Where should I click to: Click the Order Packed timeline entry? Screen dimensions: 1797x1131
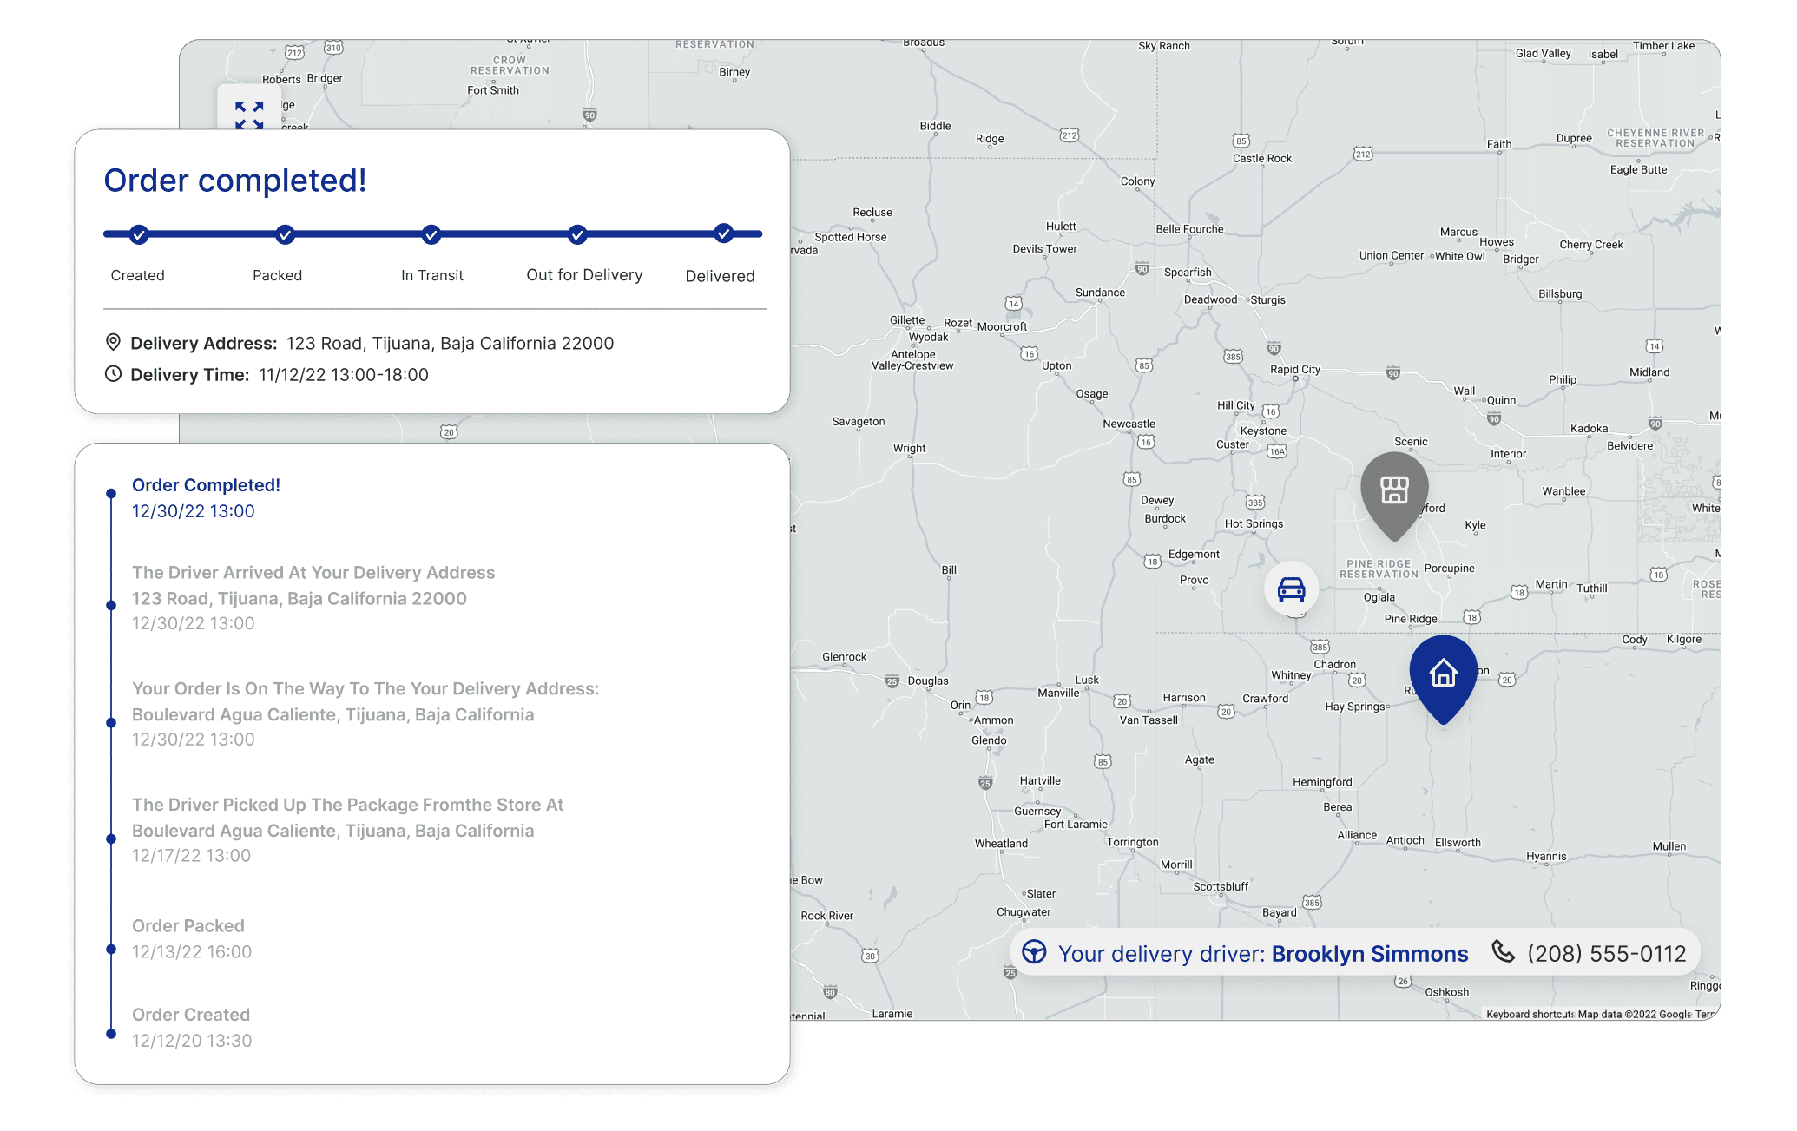[x=192, y=939]
